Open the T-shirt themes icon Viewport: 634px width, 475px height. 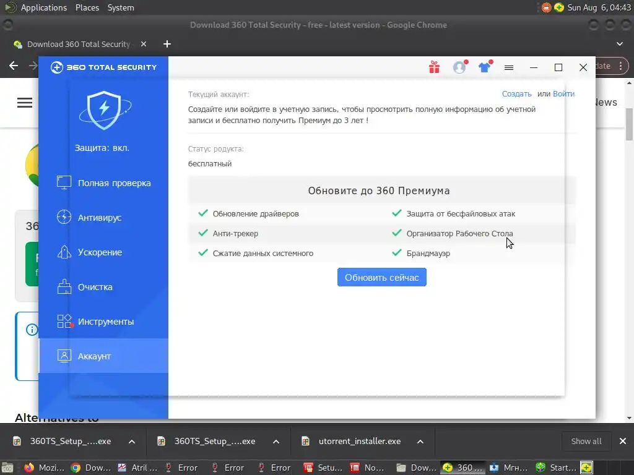tap(484, 67)
